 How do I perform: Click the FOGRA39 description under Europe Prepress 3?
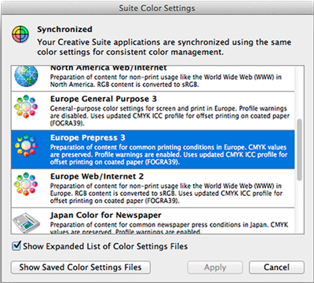click(x=169, y=154)
